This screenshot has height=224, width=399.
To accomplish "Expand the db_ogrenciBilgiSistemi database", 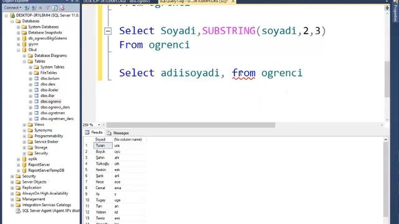I will click(x=18, y=39).
